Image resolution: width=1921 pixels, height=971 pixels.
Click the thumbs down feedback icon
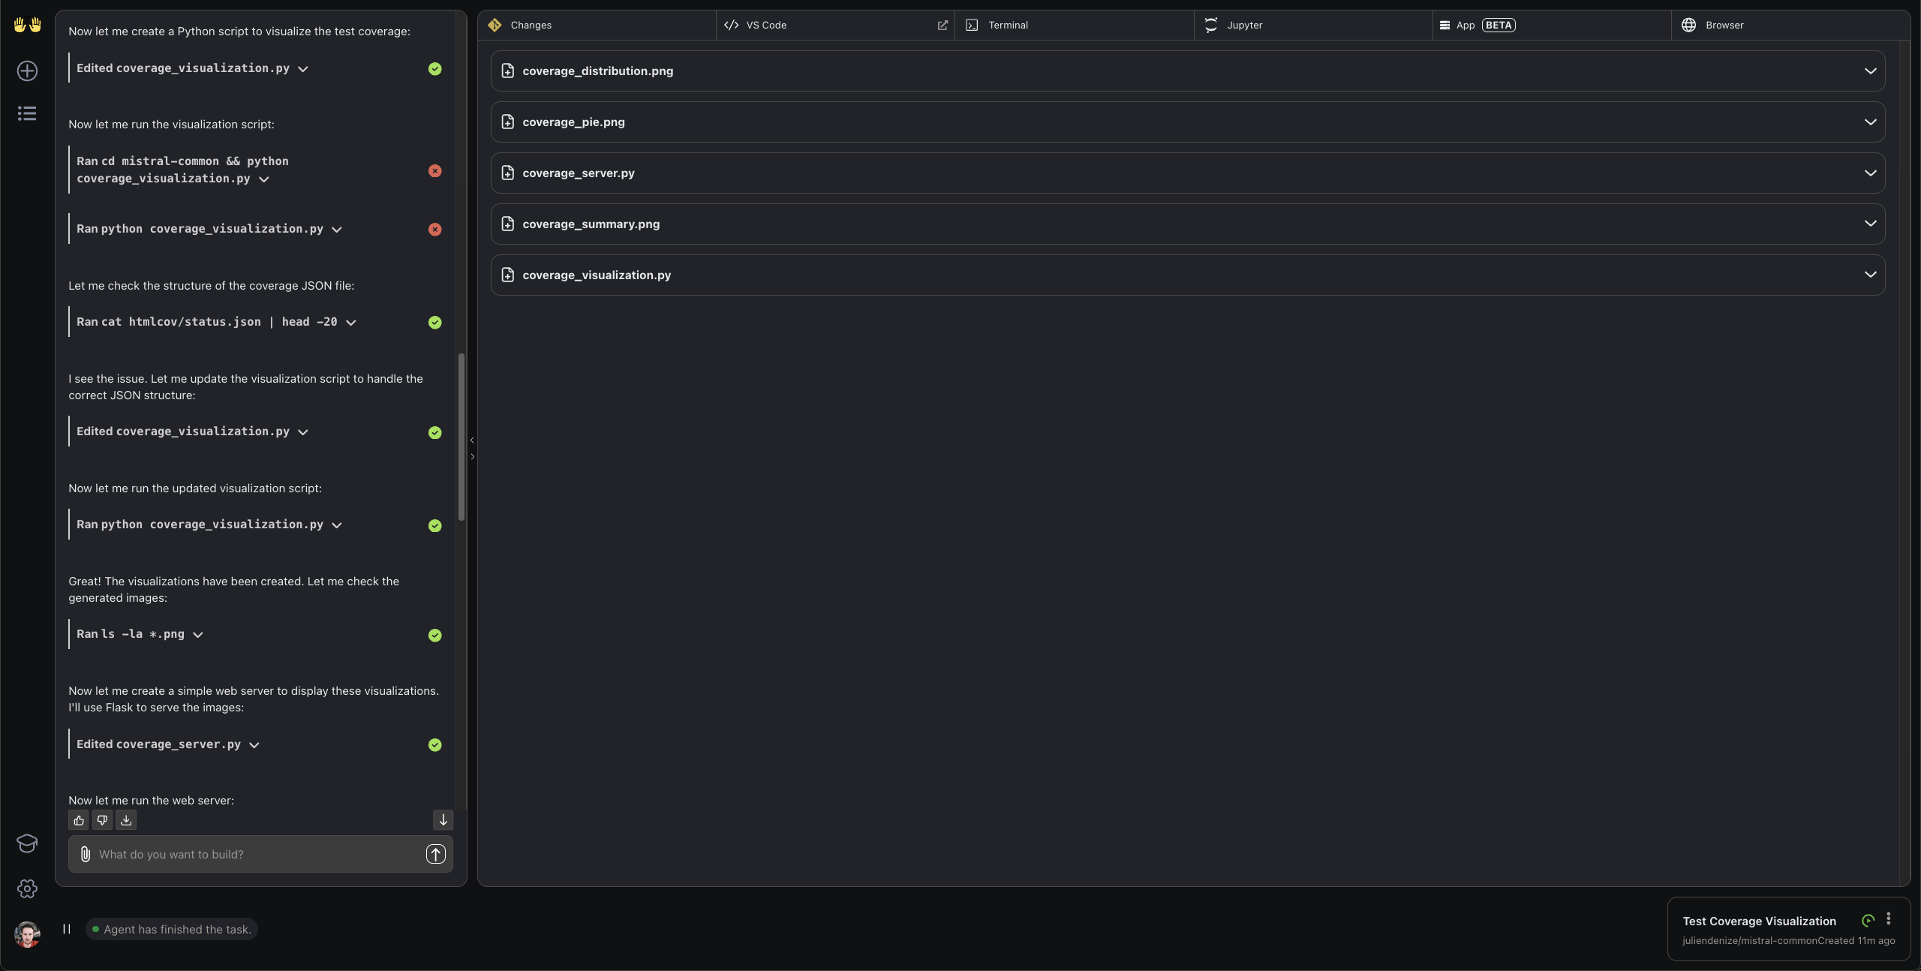[102, 820]
